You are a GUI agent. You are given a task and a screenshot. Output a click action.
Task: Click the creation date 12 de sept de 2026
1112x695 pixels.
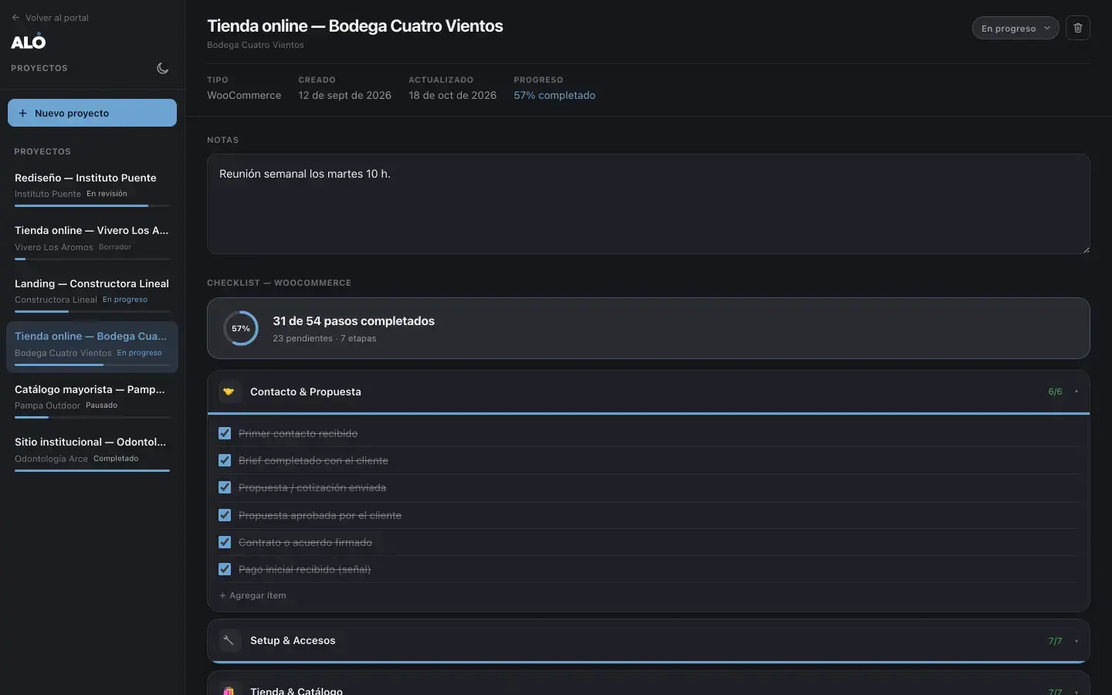[345, 95]
